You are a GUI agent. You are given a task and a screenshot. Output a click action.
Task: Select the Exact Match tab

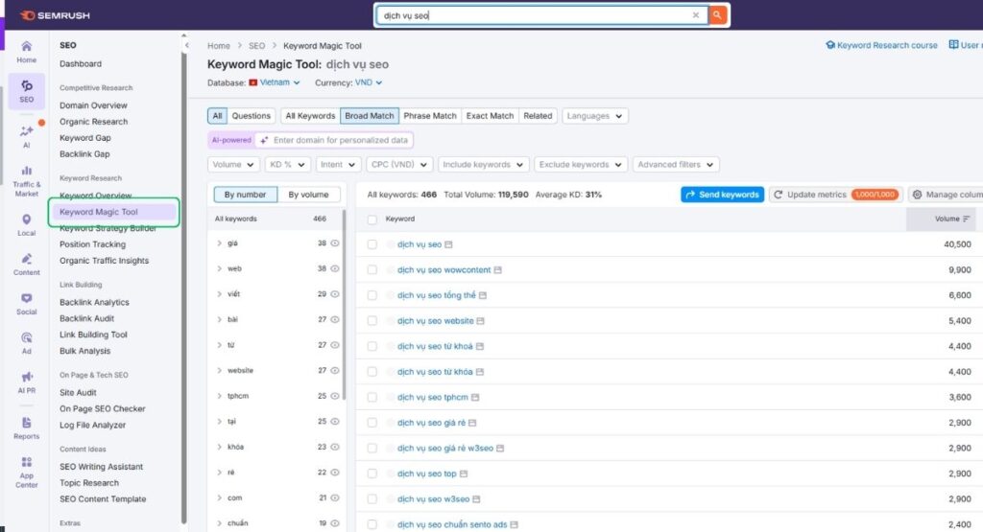pos(490,116)
